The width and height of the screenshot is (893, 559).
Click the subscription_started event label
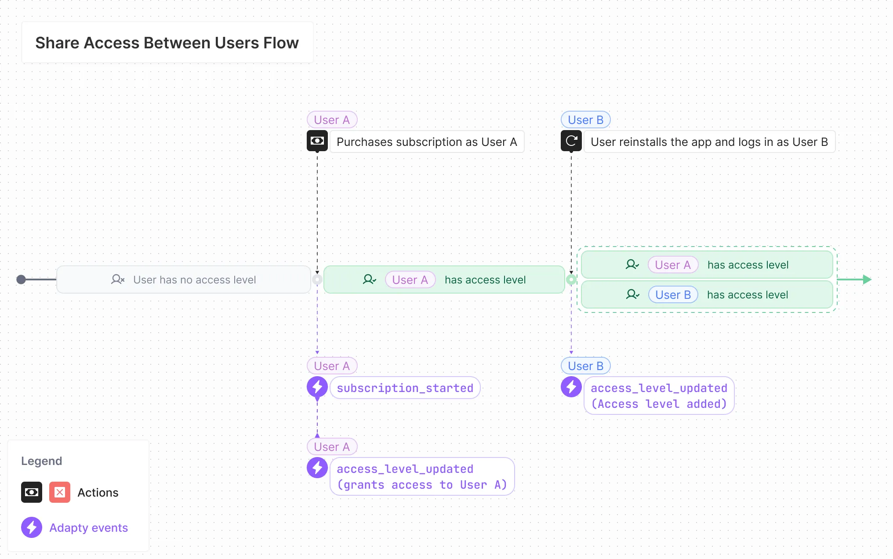click(405, 388)
